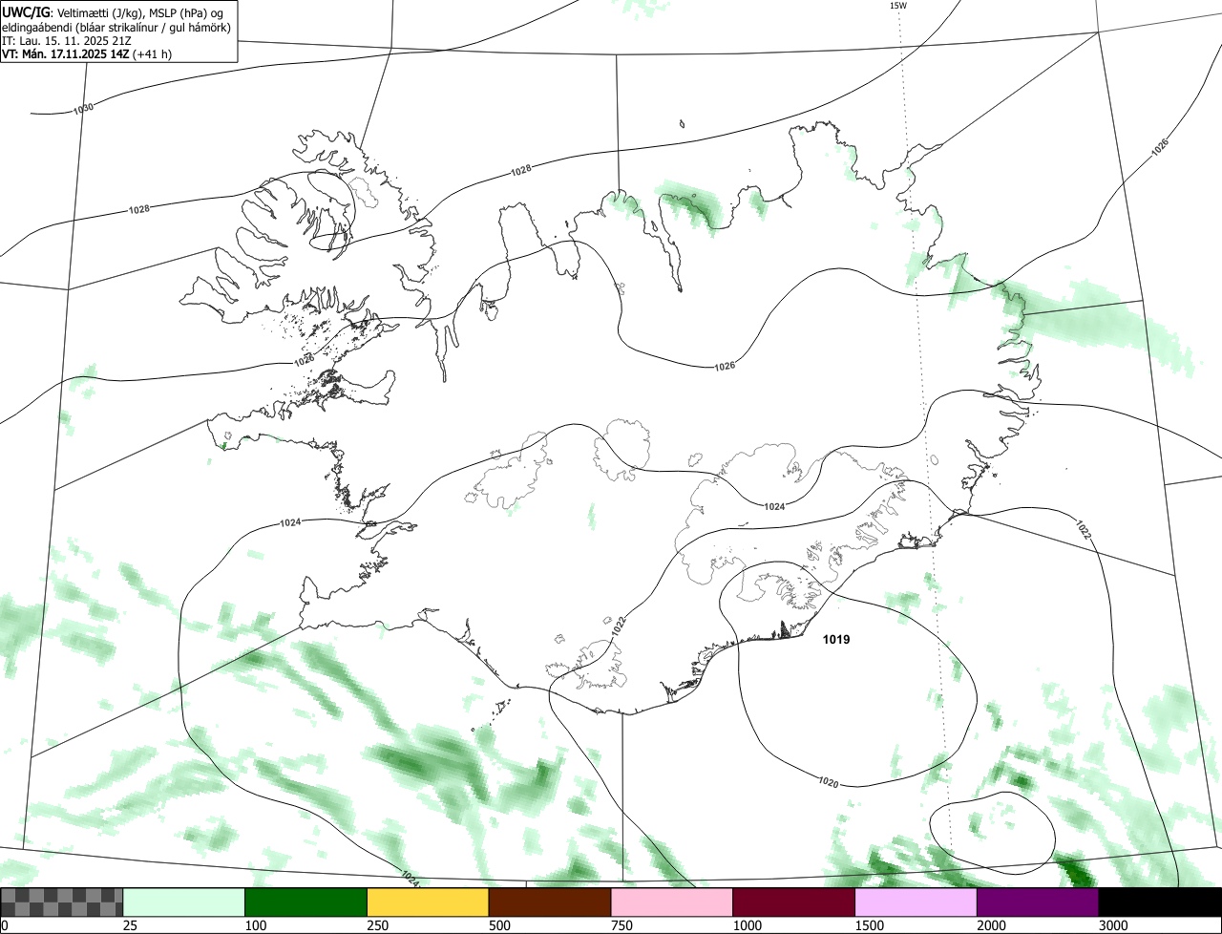Click the bold "1019" low-pressure label
Image resolution: width=1222 pixels, height=934 pixels.
[836, 640]
